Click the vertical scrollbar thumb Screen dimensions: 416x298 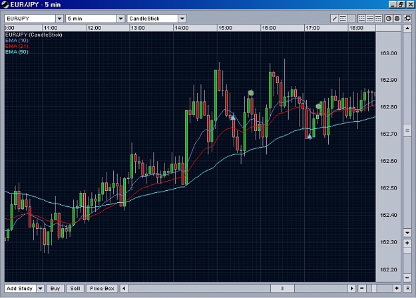(x=407, y=130)
